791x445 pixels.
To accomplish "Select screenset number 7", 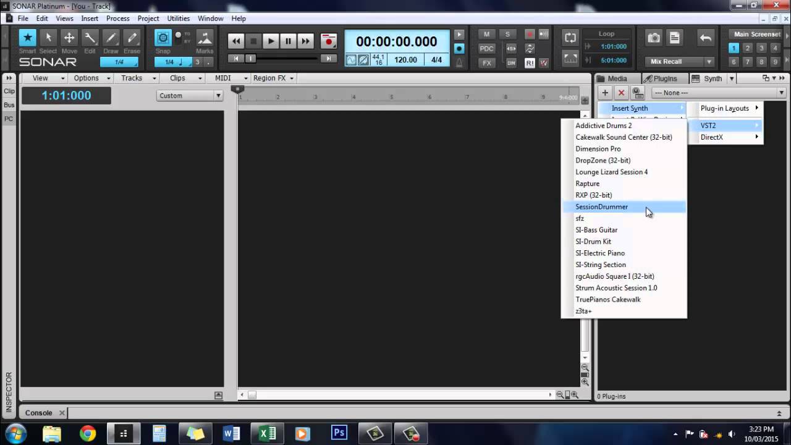I will click(x=747, y=62).
